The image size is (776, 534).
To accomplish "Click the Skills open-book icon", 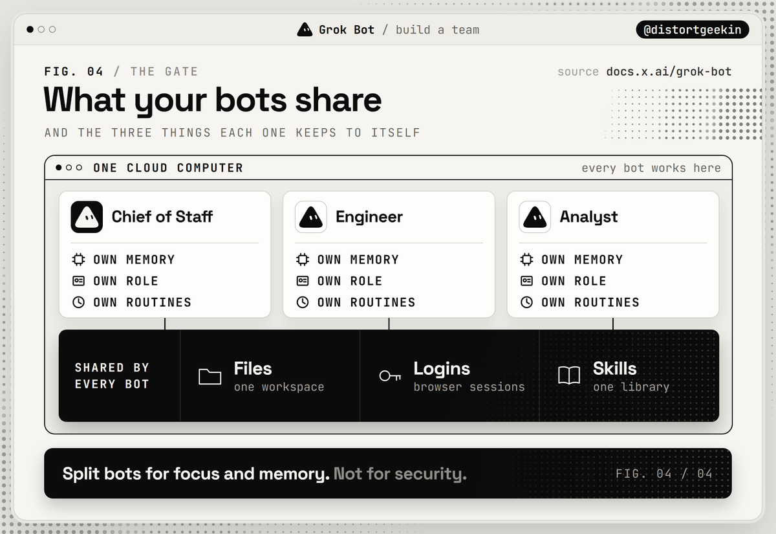I will [x=569, y=376].
